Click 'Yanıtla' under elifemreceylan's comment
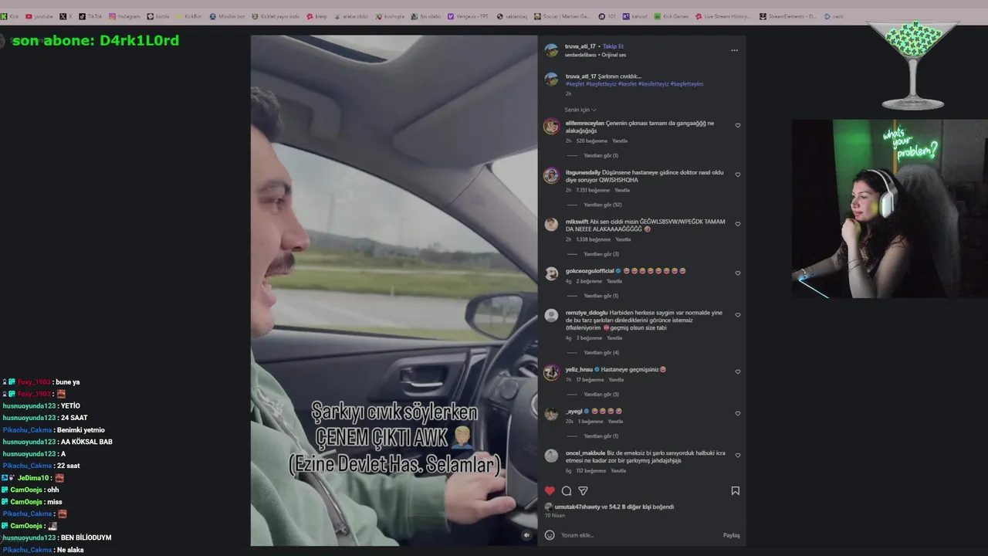 (x=620, y=141)
